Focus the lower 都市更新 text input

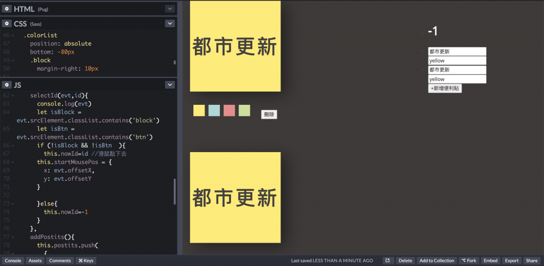pos(457,70)
